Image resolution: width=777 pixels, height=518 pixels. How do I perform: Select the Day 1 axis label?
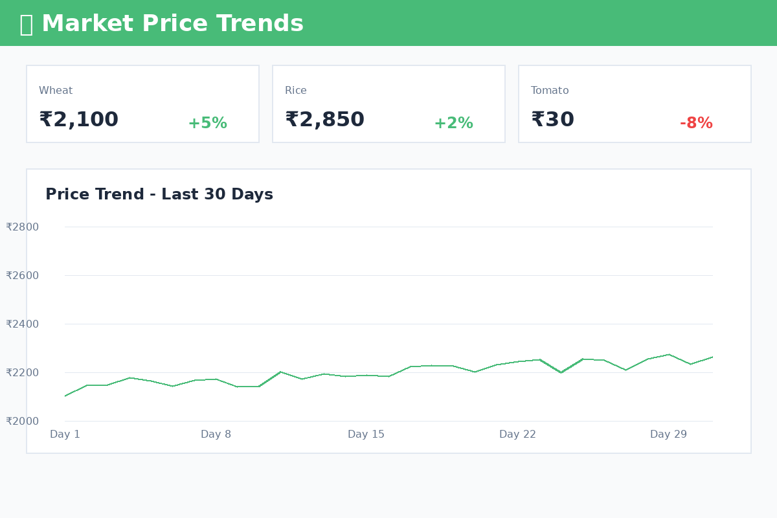tap(65, 434)
